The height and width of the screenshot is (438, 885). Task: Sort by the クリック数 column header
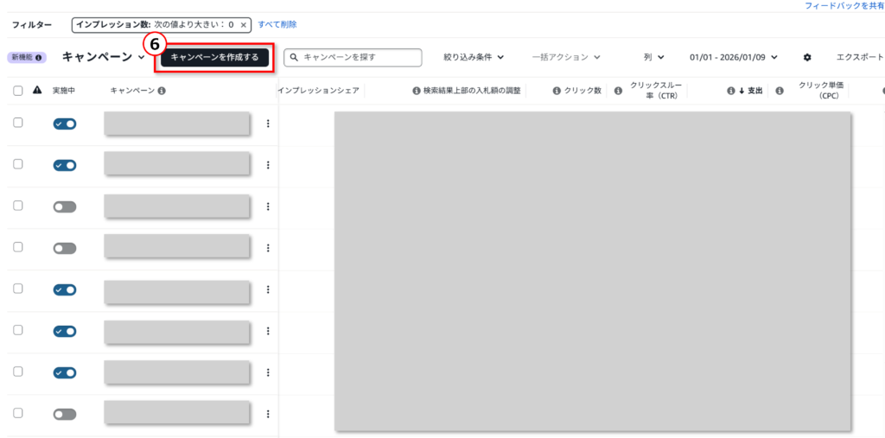[583, 91]
